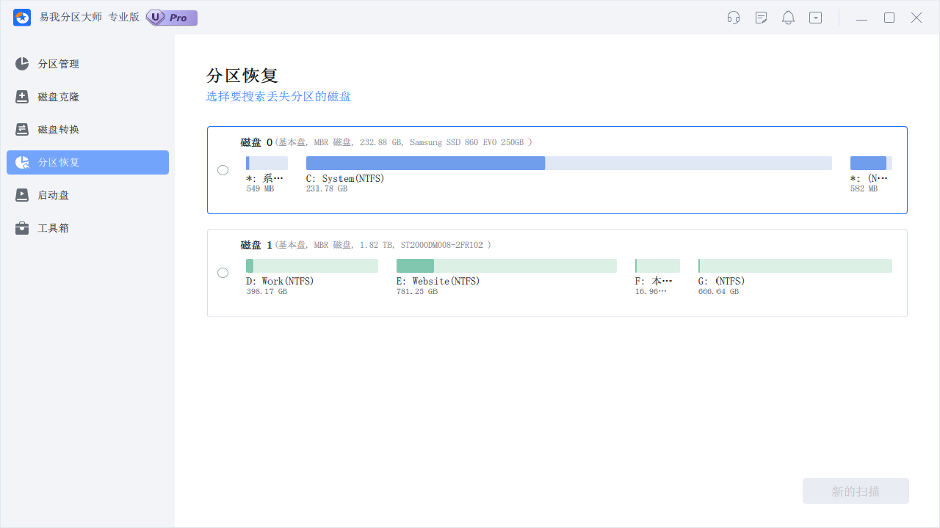
Task: Select the radio button for 磁盘 1
Action: (223, 272)
